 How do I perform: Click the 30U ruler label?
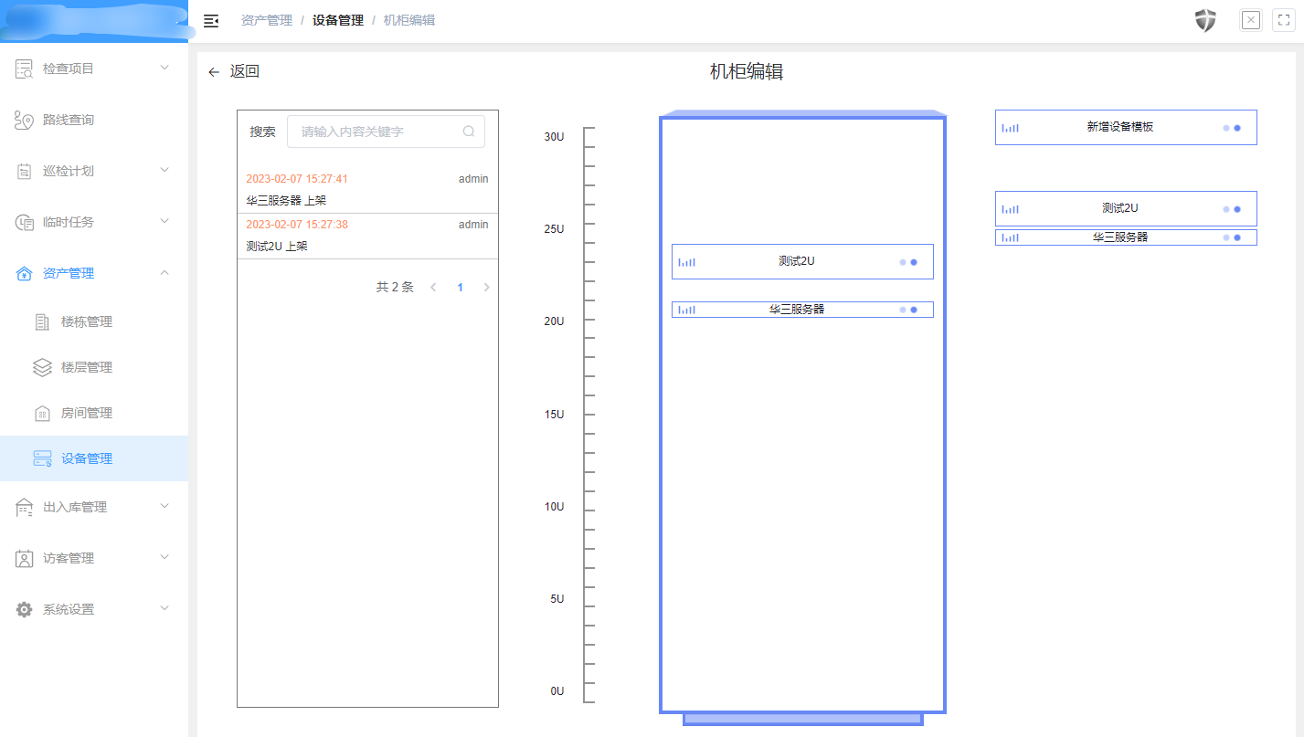coord(555,137)
